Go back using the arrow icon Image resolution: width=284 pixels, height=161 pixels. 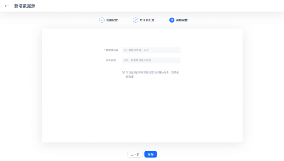(7, 6)
